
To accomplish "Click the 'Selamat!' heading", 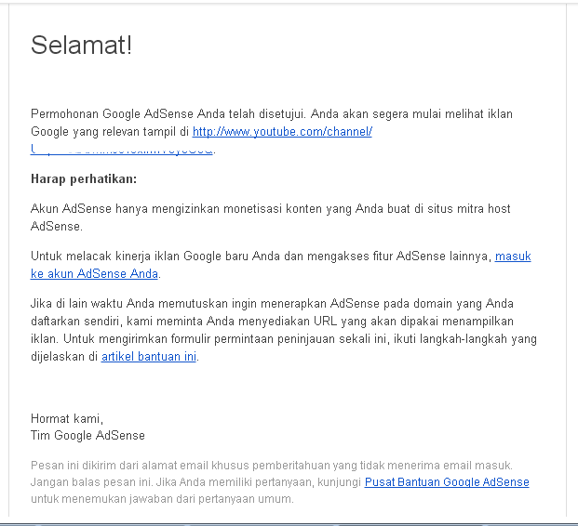I will tap(82, 46).
